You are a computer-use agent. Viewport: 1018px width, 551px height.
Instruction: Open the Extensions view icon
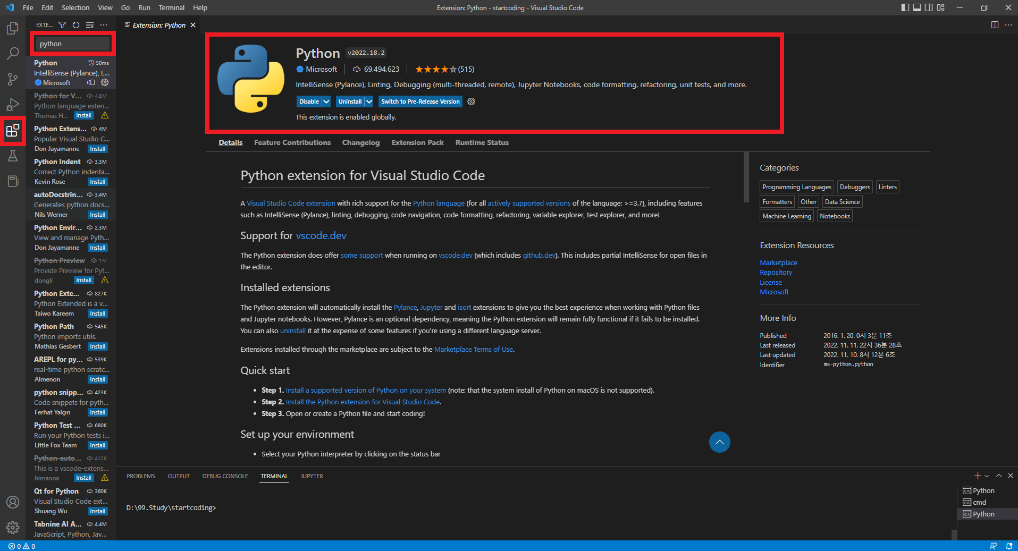(13, 130)
